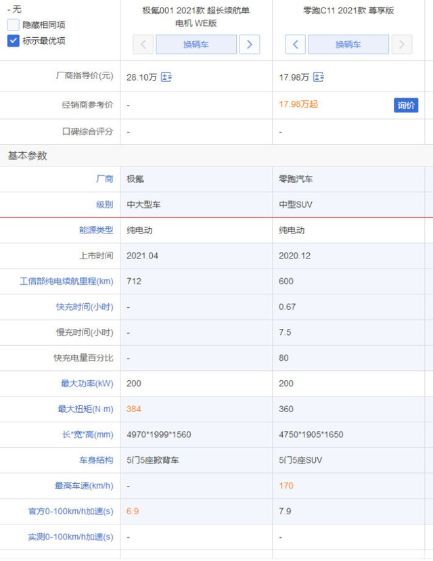Click the 28.10万 price value
Screen dimensions: 433x561
[x=141, y=77]
